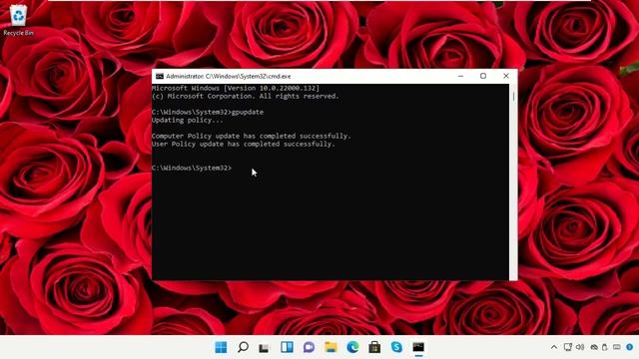Open network status tray icon
The width and height of the screenshot is (639, 359).
(x=568, y=347)
